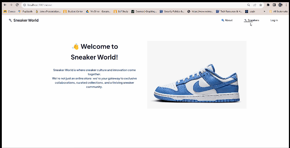Open the Chrome profile avatar
Screen dimensions: 290x148
(280, 5)
